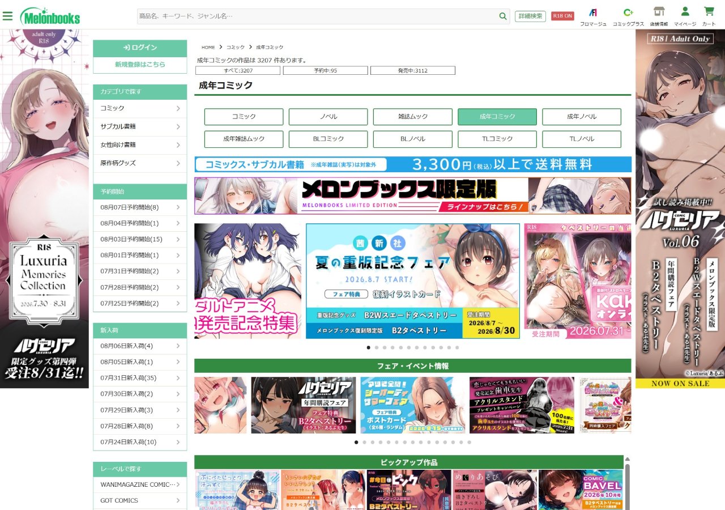
Task: Select the 雑誌ムック category button
Action: pyautogui.click(x=412, y=117)
